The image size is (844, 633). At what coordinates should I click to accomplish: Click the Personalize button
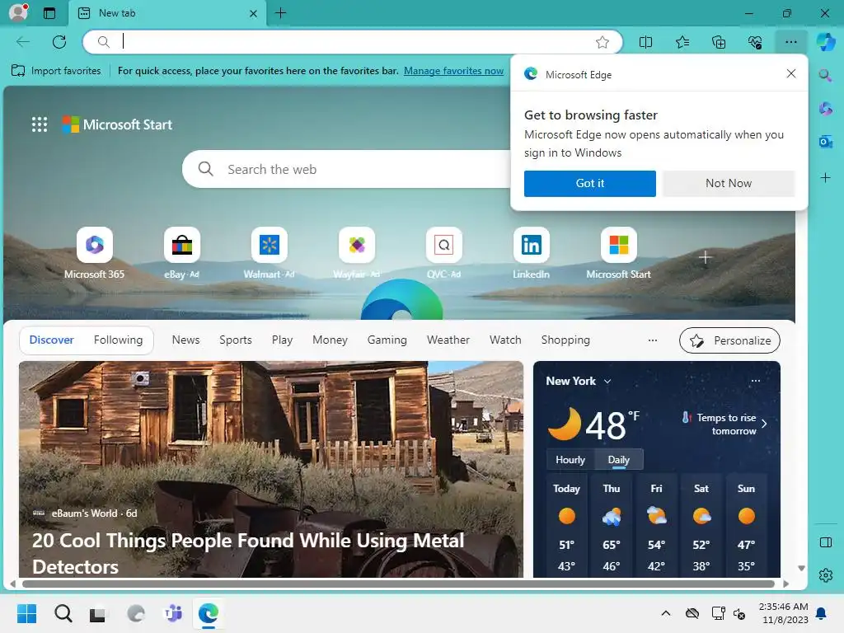click(x=729, y=340)
